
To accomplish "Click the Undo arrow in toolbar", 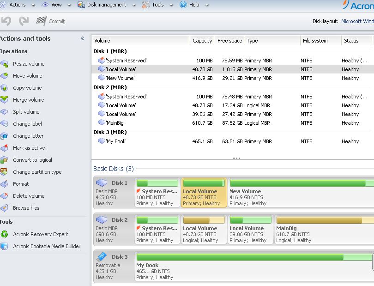I will pyautogui.click(x=6, y=21).
